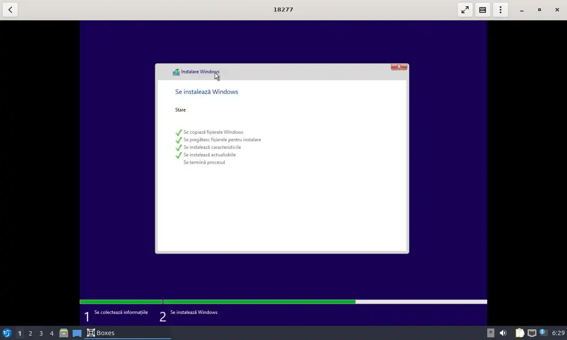Switch to workspace 2

tap(30, 333)
